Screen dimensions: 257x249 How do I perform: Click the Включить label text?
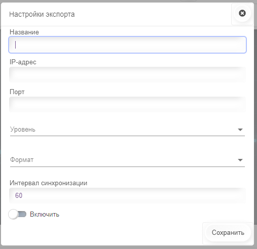tap(45, 214)
